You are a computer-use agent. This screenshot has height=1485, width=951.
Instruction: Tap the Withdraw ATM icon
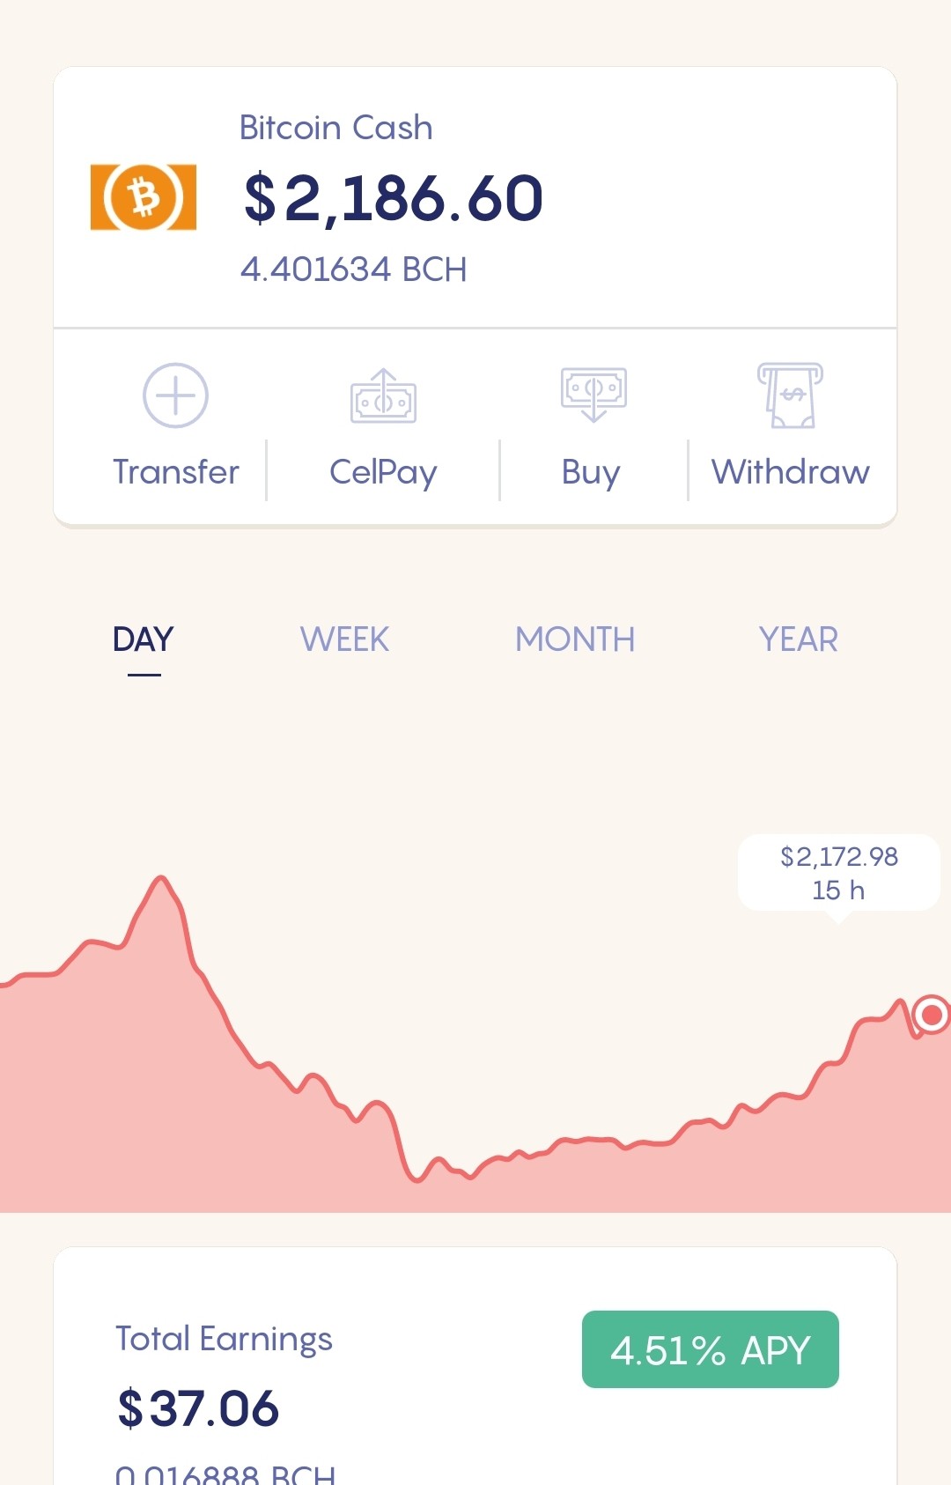pos(791,395)
